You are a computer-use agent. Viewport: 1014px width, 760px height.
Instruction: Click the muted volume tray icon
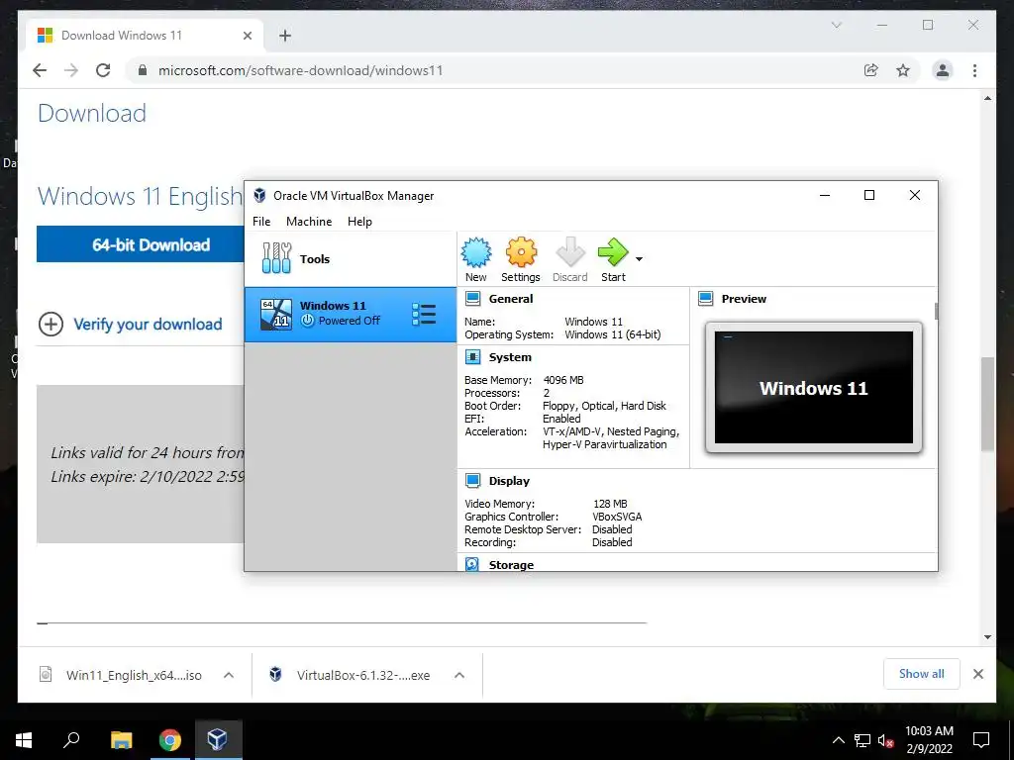point(885,740)
